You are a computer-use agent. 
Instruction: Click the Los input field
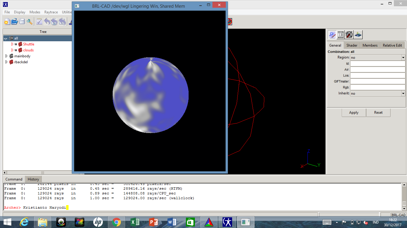tap(378, 75)
